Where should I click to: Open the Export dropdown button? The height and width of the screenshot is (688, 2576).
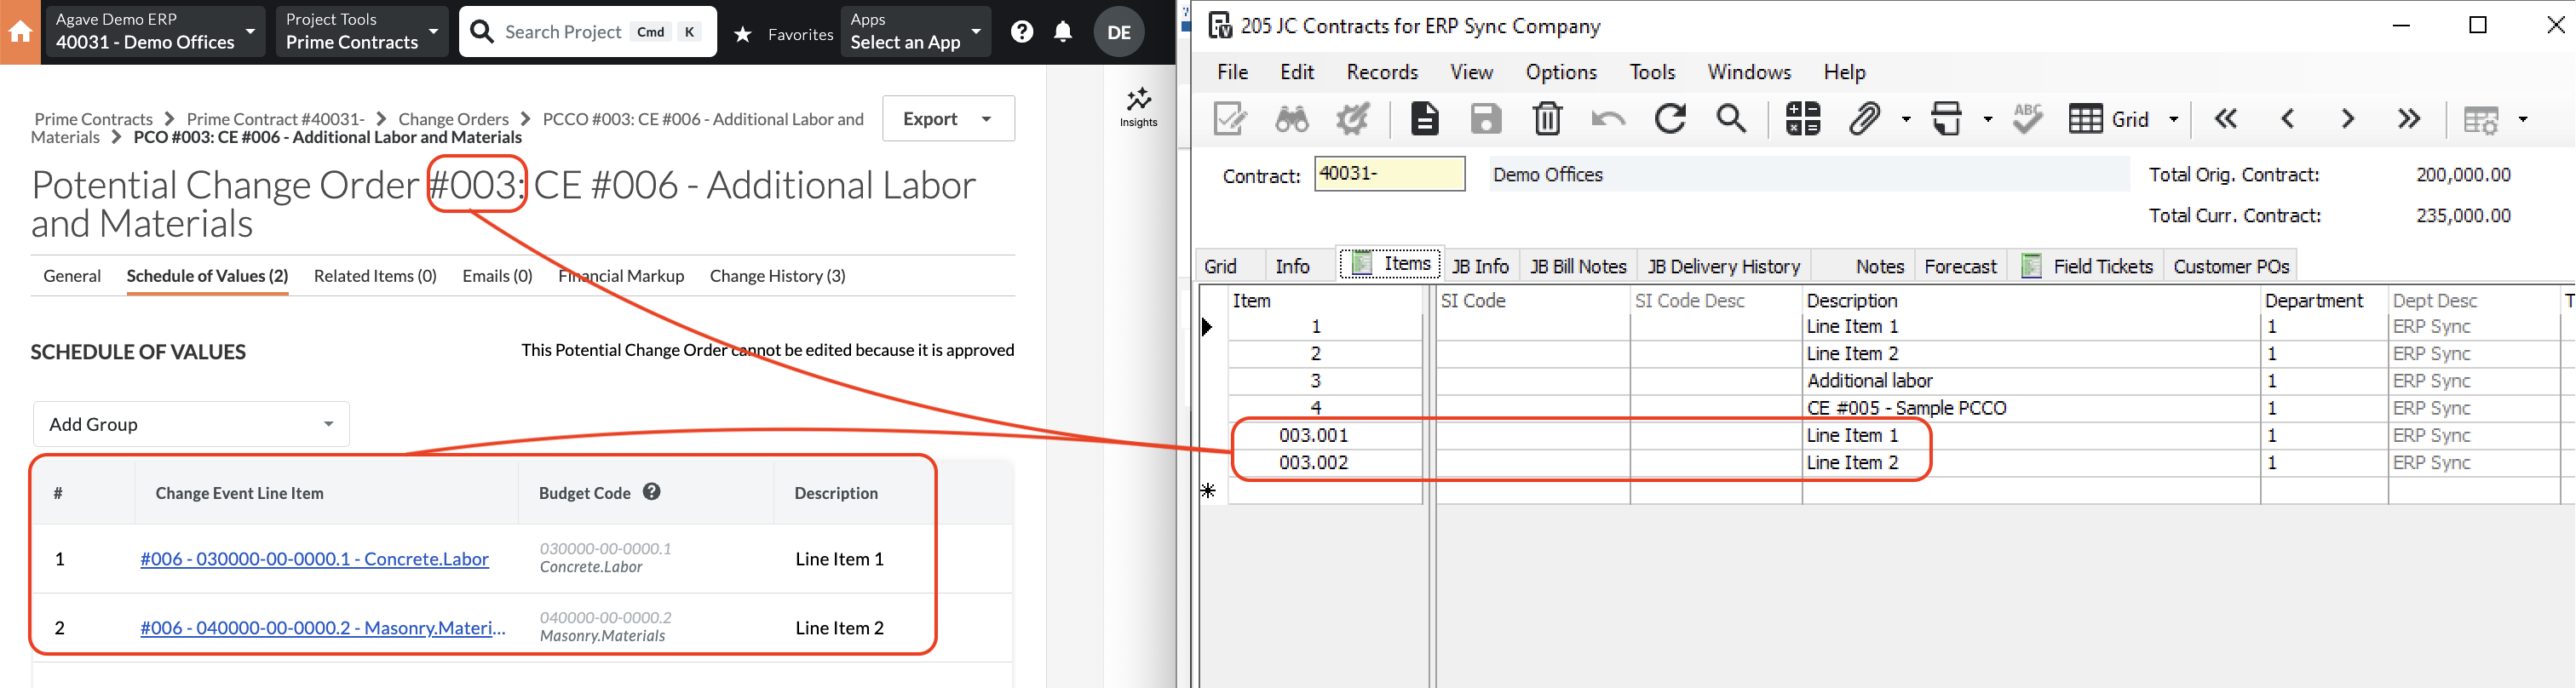point(948,118)
